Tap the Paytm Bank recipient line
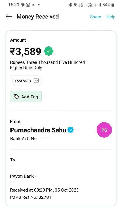 23,176
